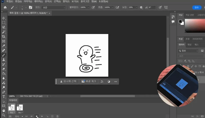Select the Type tool
Viewport: 205px width, 118px height.
[x=4, y=96]
